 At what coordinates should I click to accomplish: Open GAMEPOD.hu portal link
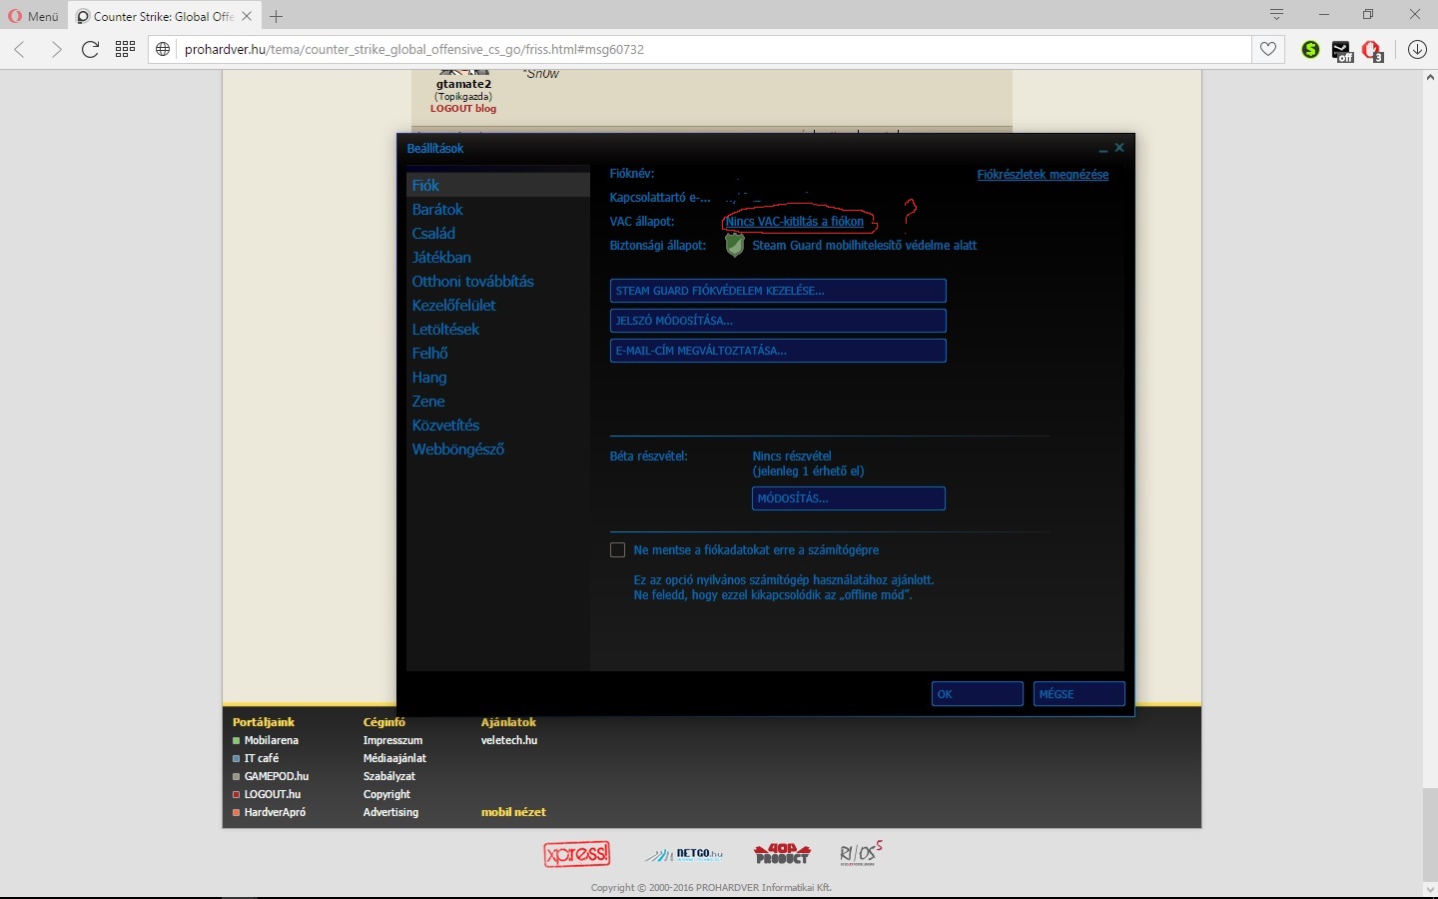[277, 776]
